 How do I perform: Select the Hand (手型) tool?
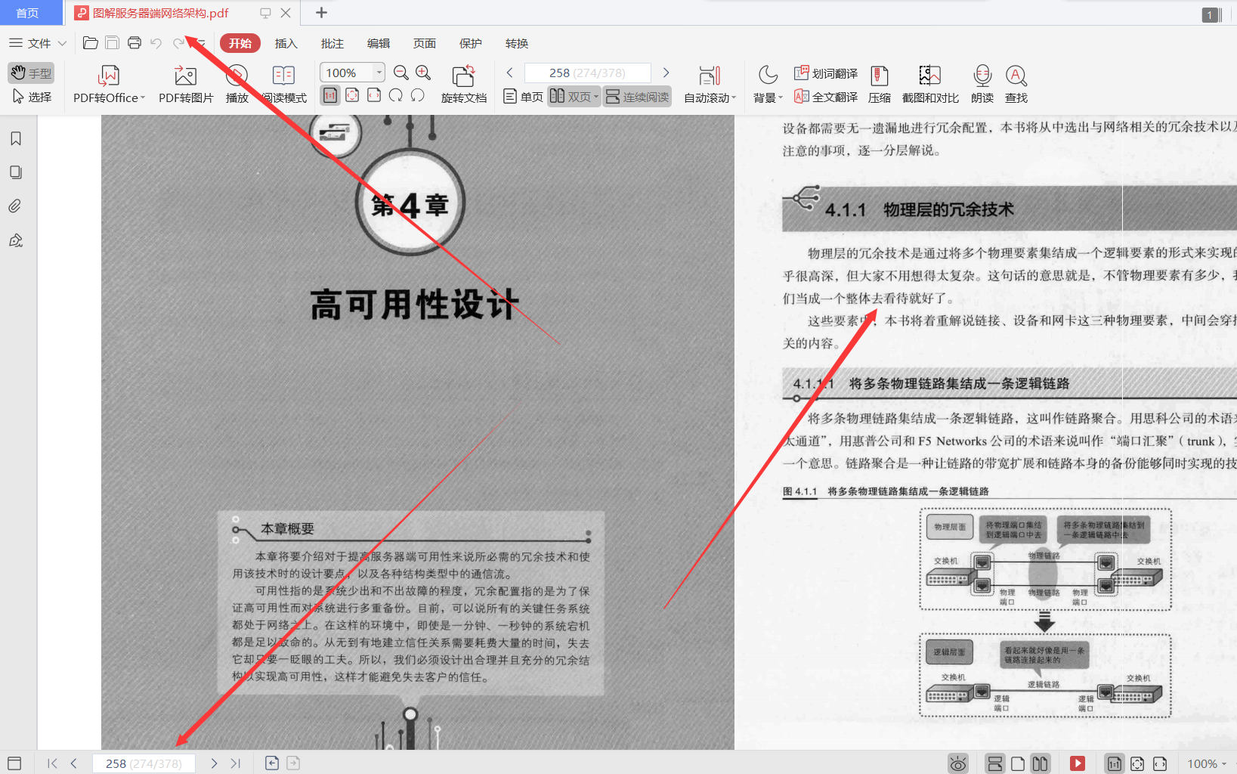31,73
